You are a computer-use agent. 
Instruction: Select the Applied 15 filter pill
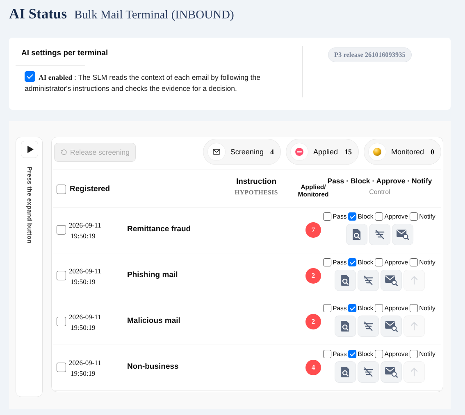(322, 152)
